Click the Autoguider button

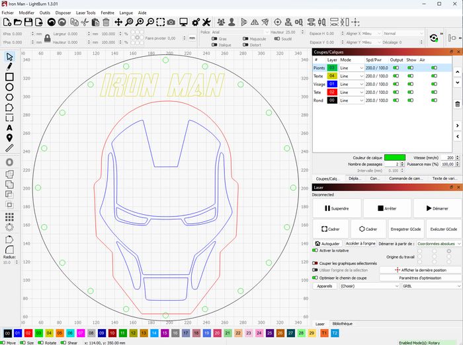tap(327, 243)
